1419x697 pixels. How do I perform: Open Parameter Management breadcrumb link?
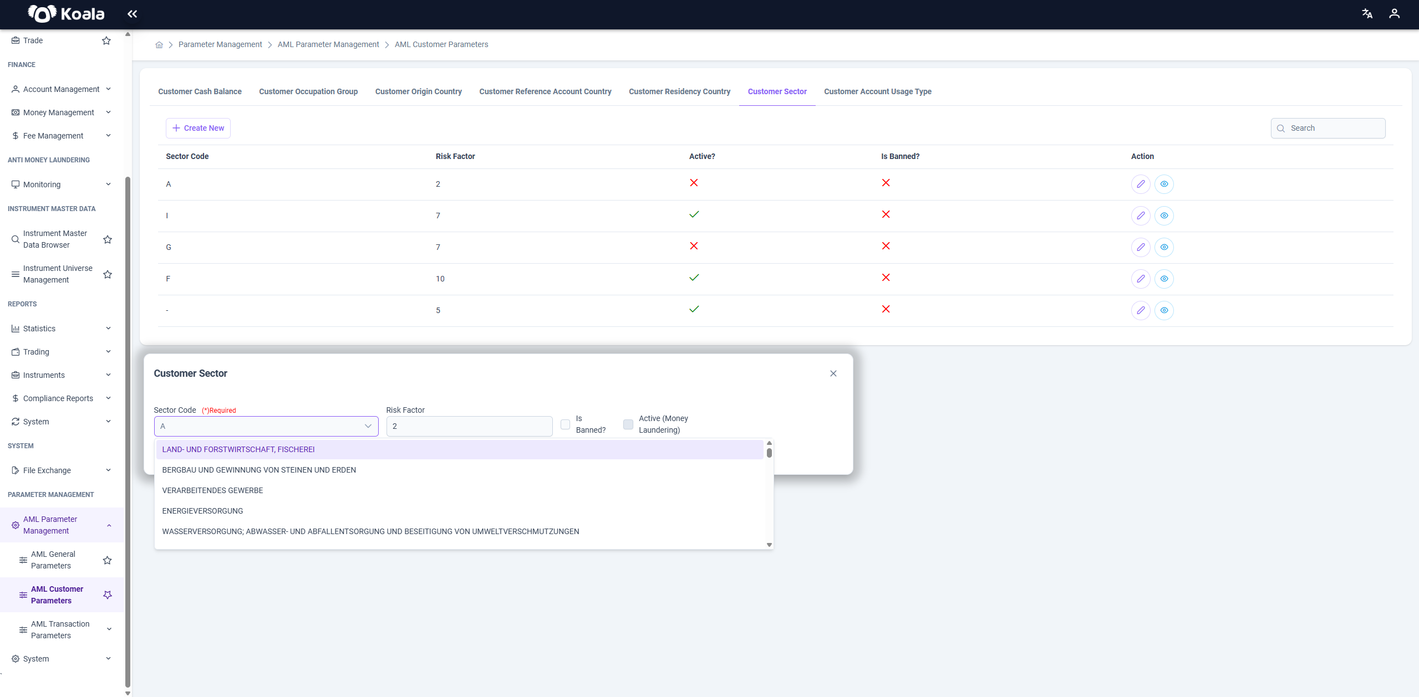coord(220,45)
